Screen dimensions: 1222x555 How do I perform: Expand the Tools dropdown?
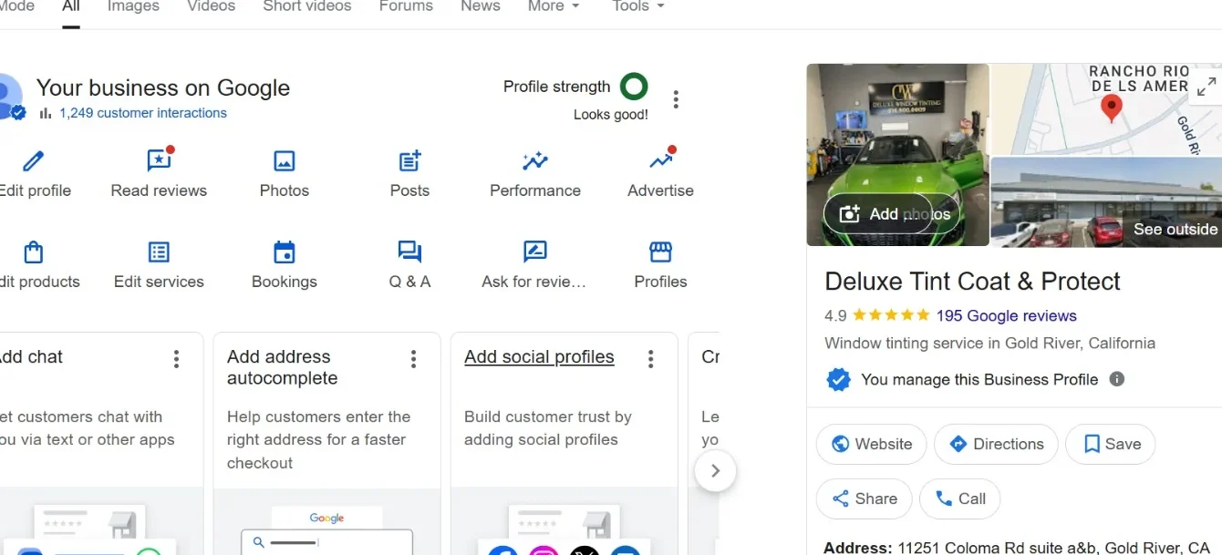click(638, 6)
